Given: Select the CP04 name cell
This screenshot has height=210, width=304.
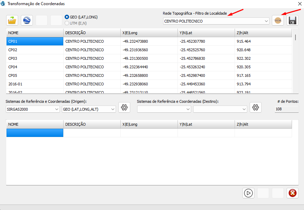Looking at the screenshot, I should point(35,67).
